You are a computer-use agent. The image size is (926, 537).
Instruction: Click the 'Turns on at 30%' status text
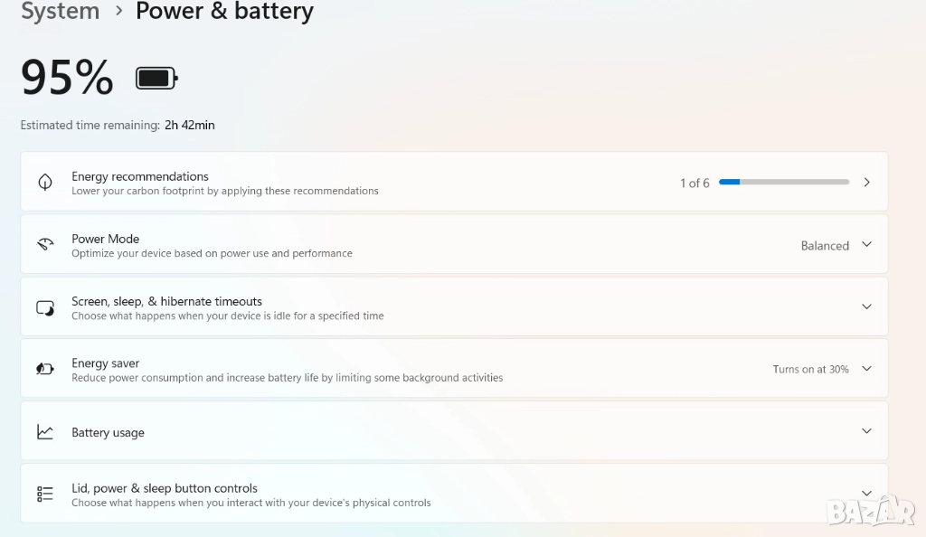tap(810, 370)
